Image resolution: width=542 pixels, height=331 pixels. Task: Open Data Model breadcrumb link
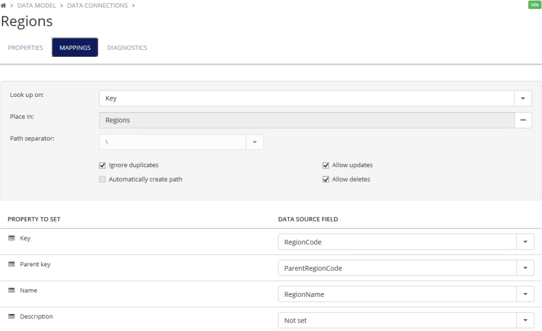pyautogui.click(x=37, y=6)
